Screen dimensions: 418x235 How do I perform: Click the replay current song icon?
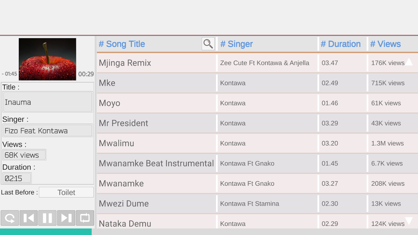10,218
